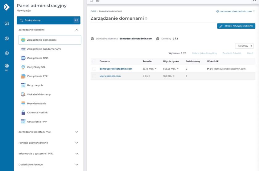This screenshot has height=171, width=259.
Task: Focus the Szukaj stronę search field
Action: point(48,20)
